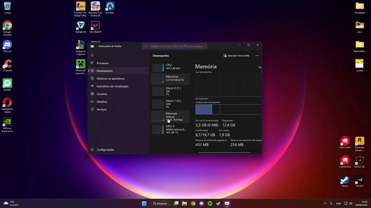Screen dimensions: 371x208
Task: Open the Serviços page
Action: (x=118, y=109)
